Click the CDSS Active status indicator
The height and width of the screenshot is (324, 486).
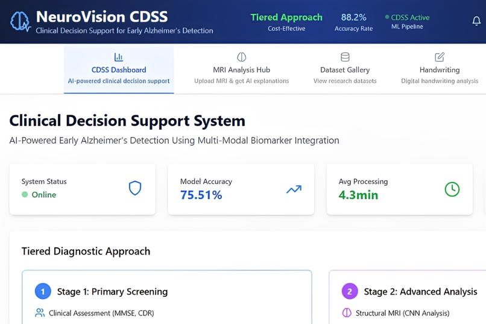pos(407,17)
